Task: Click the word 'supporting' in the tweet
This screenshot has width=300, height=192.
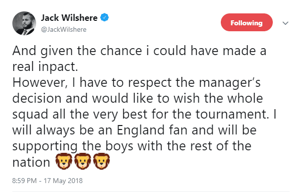Action: click(45, 146)
